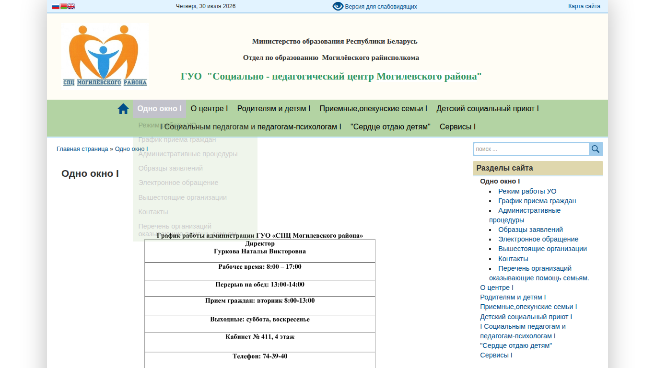Image resolution: width=655 pixels, height=368 pixels.
Task: Click table cell 'Прием граждан: вторник 8:00-13:00'
Action: tap(260, 306)
